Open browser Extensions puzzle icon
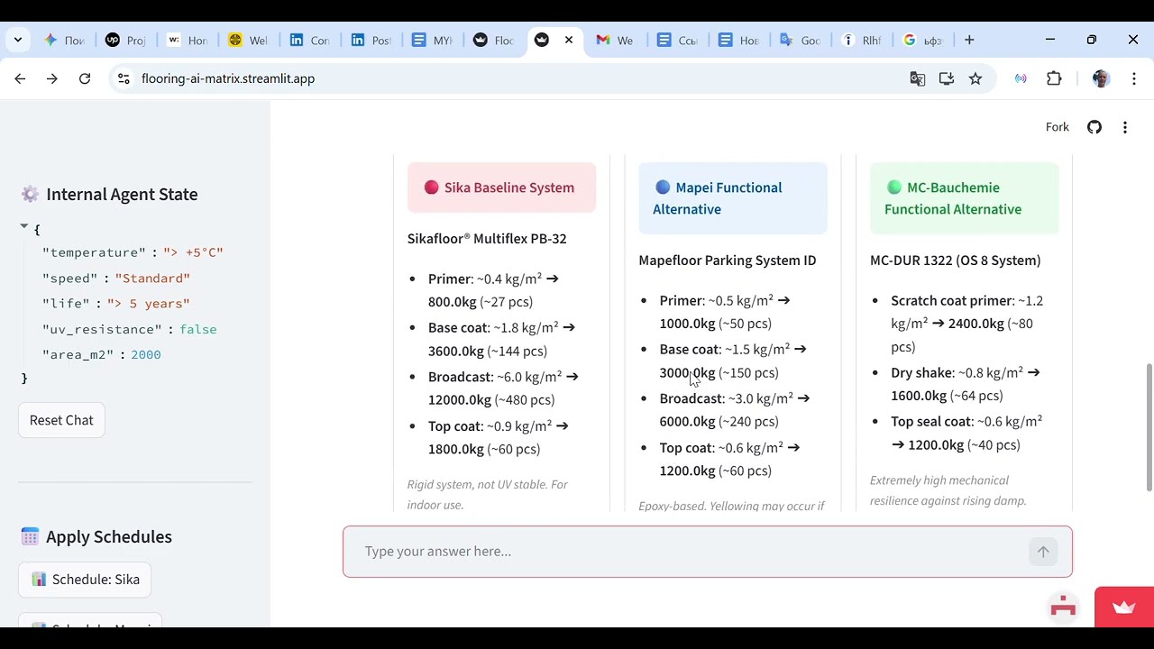The width and height of the screenshot is (1154, 649). pos(1054,78)
